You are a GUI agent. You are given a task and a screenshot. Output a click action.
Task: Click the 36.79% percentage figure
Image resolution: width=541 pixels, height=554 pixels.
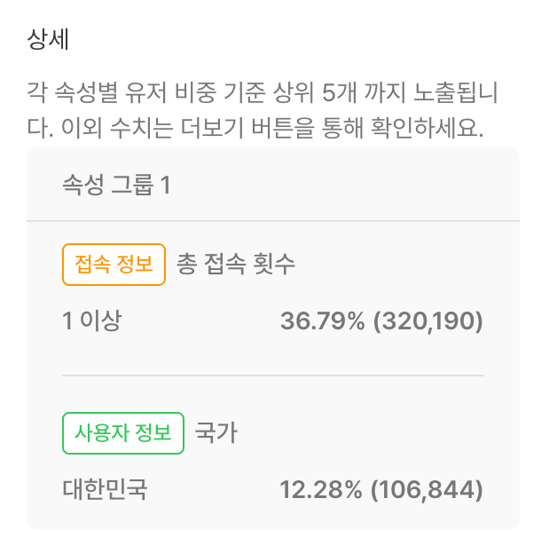[323, 321]
